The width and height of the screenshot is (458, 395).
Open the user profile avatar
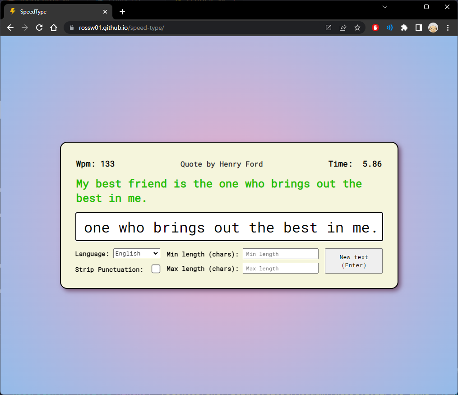tap(433, 28)
